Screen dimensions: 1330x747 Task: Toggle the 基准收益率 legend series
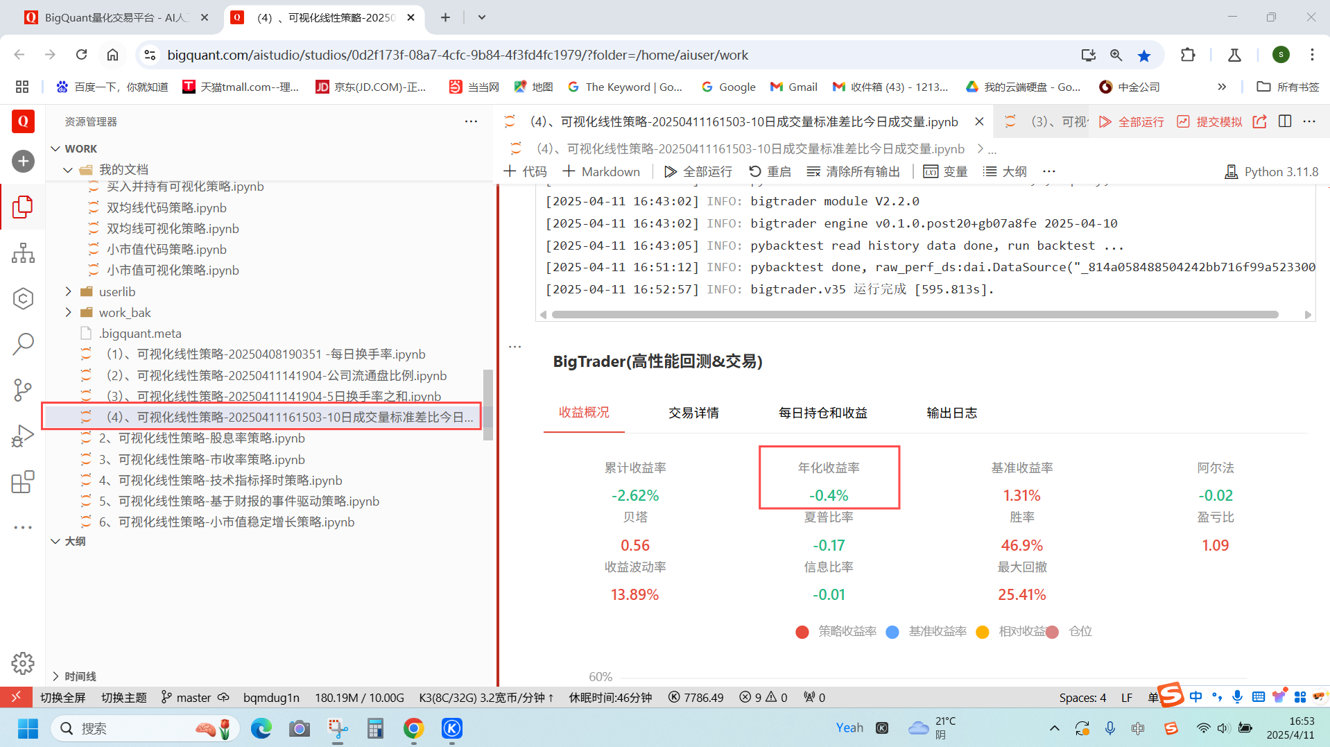[926, 631]
